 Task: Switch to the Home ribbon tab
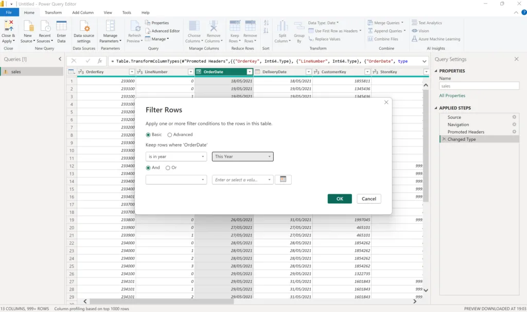pyautogui.click(x=29, y=12)
